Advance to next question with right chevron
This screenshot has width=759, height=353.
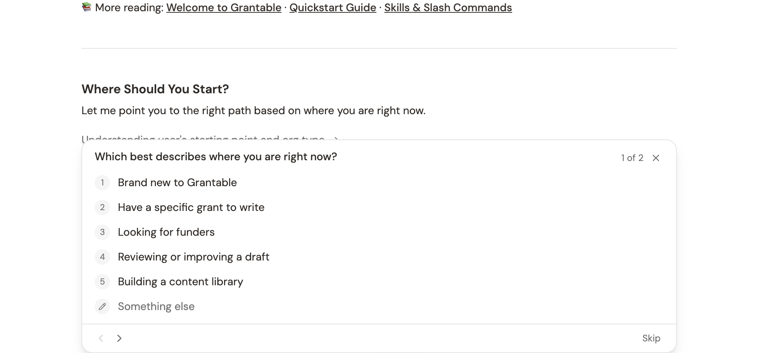point(119,338)
